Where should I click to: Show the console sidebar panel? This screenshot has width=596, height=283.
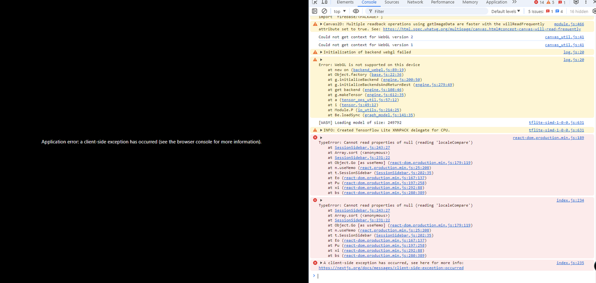314,11
